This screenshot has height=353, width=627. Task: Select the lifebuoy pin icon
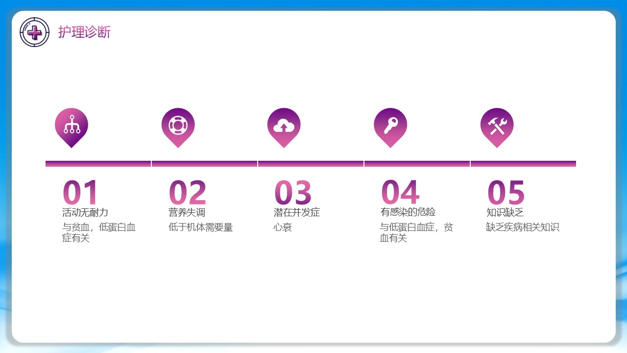click(178, 127)
